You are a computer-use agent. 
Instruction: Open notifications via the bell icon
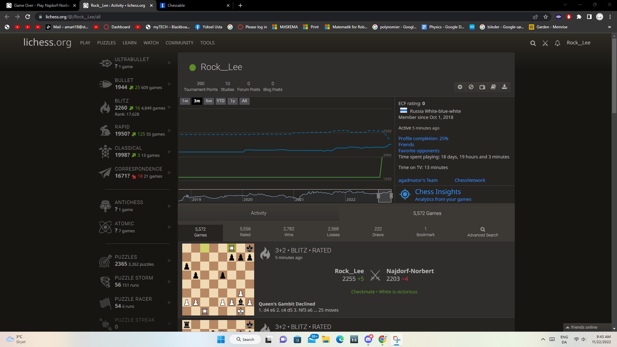point(557,43)
